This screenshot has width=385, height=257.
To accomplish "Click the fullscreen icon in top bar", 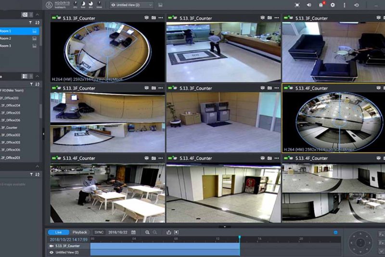I will tap(297, 5).
